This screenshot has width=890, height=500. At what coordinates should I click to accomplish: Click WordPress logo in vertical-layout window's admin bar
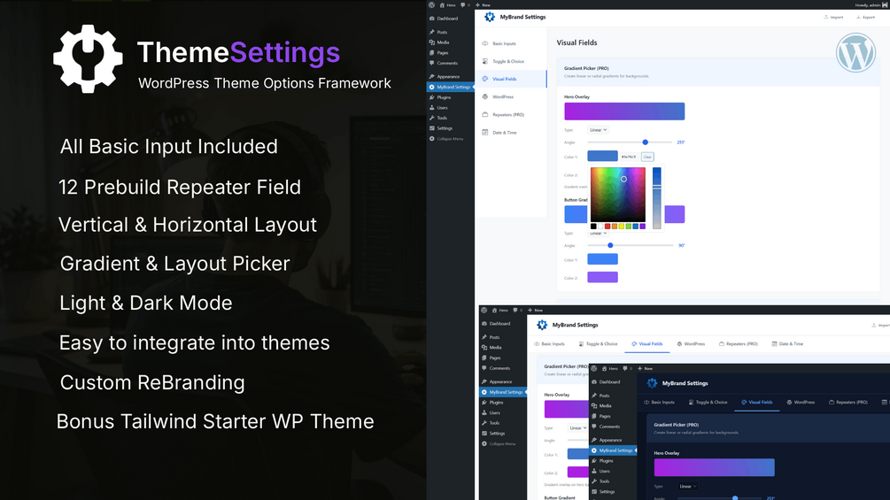(x=432, y=5)
